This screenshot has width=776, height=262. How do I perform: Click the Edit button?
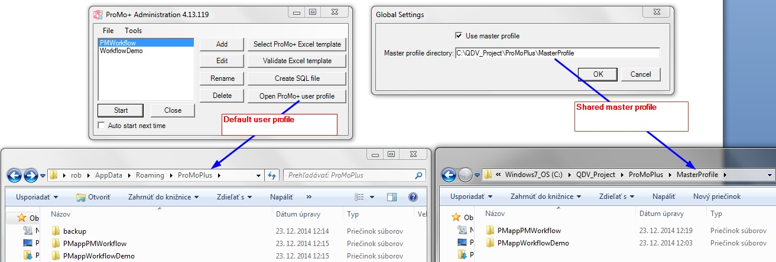pyautogui.click(x=222, y=61)
